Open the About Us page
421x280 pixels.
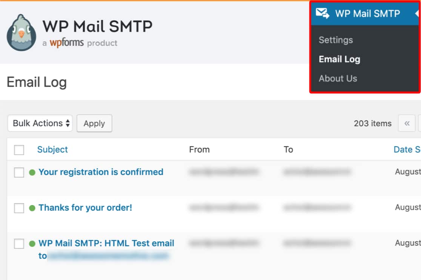337,78
